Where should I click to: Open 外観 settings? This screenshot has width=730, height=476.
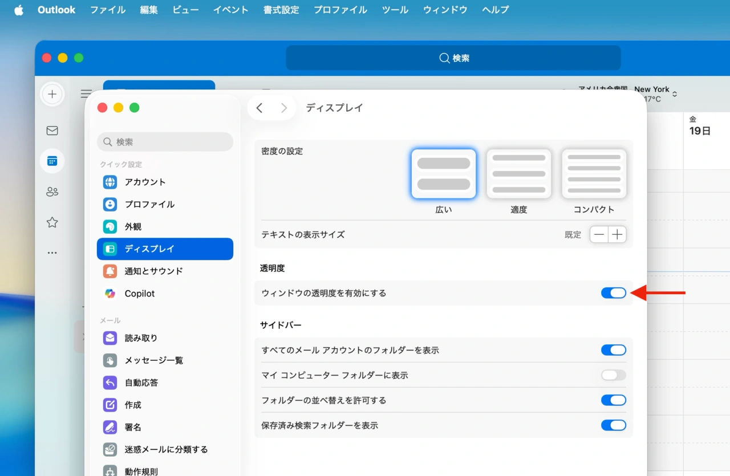point(165,226)
